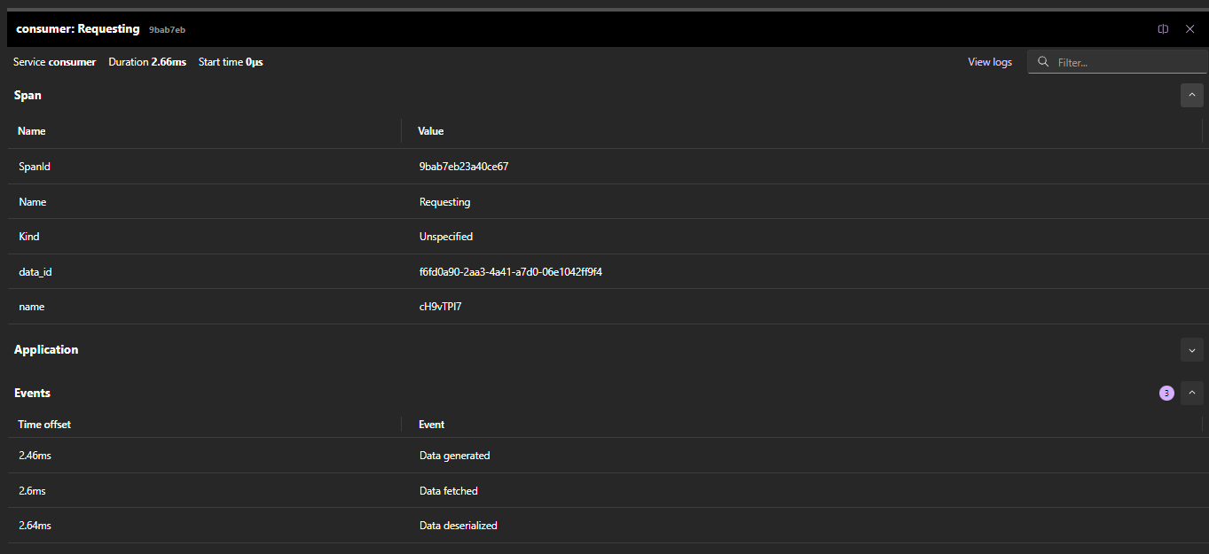Click the Events count badge showing 3
The image size is (1209, 554).
point(1166,393)
